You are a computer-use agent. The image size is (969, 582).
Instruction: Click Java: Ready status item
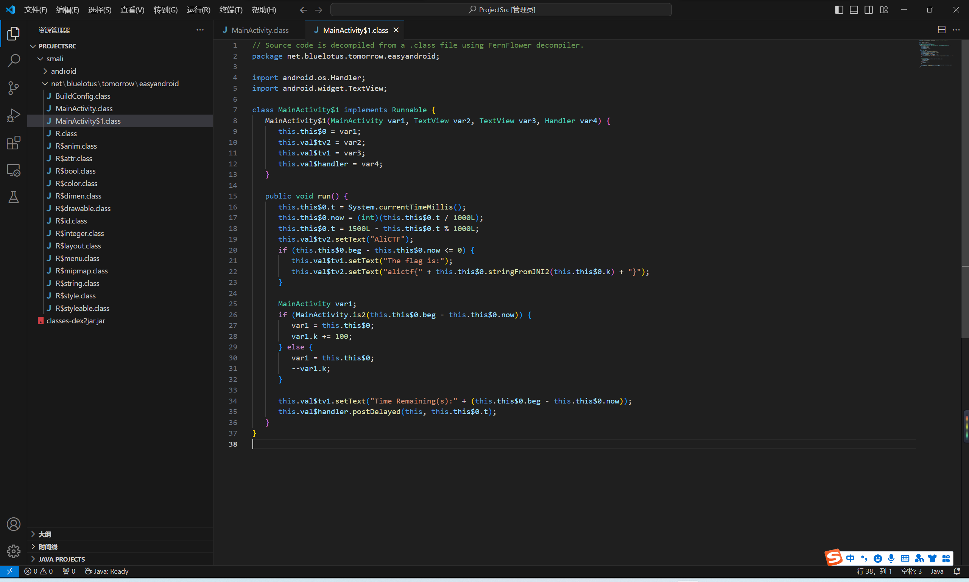107,571
